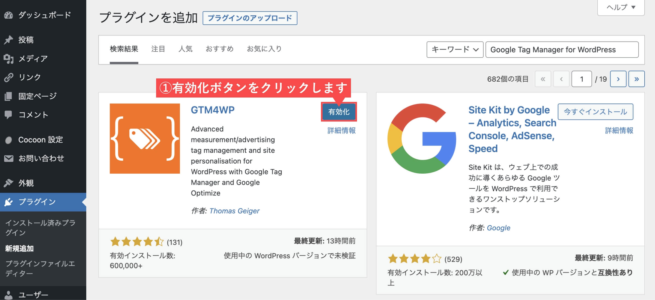Click プラグインのアップロード button

[250, 18]
